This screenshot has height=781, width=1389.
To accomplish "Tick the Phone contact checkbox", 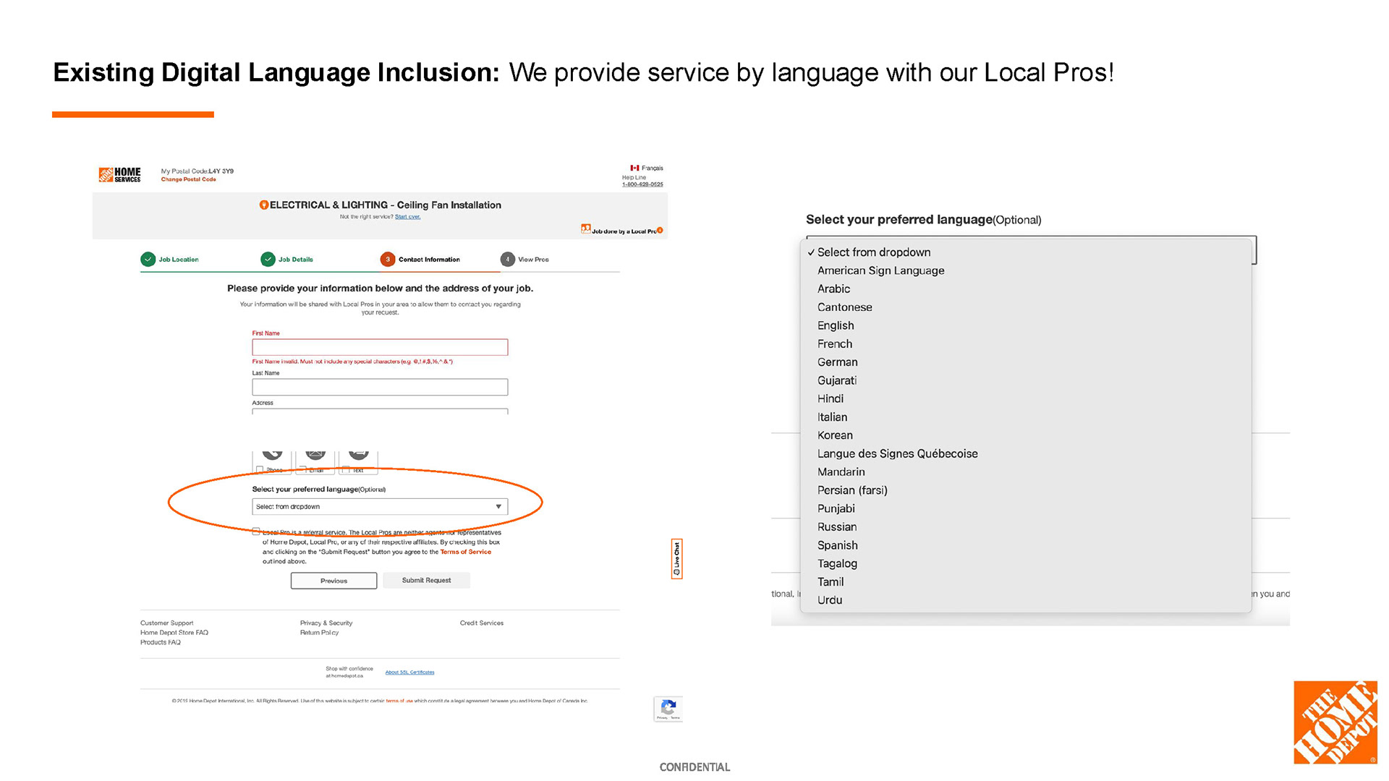I will tap(260, 469).
